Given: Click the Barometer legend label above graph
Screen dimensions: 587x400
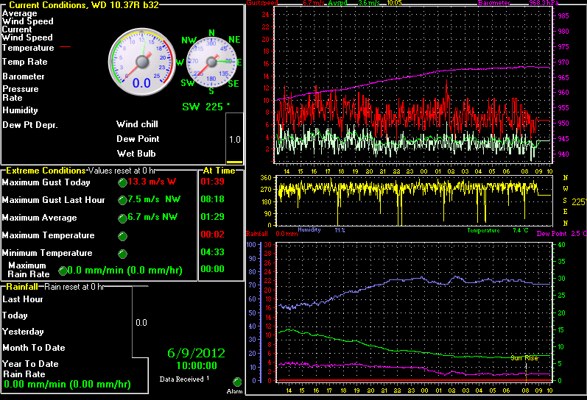Looking at the screenshot, I should 493,3.
